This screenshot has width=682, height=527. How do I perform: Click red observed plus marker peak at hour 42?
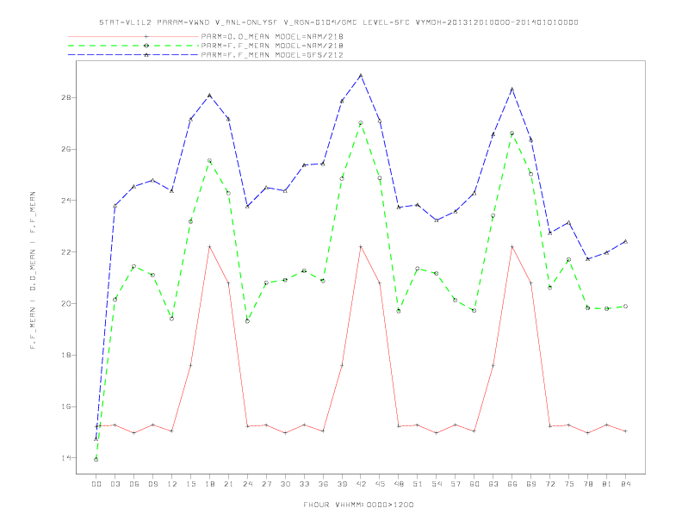[x=361, y=246]
